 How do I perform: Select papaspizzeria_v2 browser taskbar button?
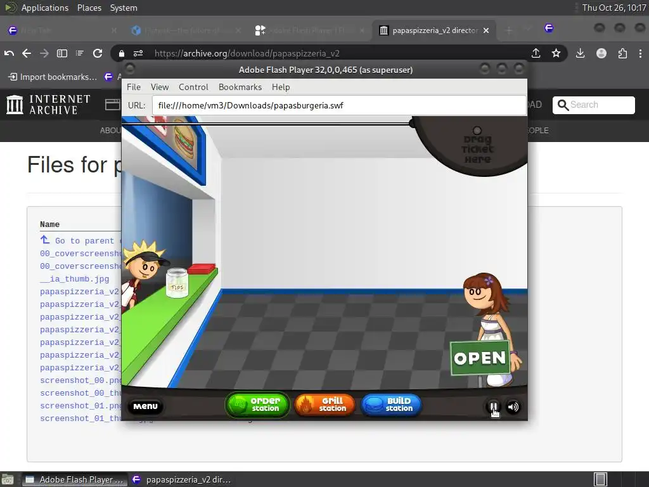click(181, 479)
